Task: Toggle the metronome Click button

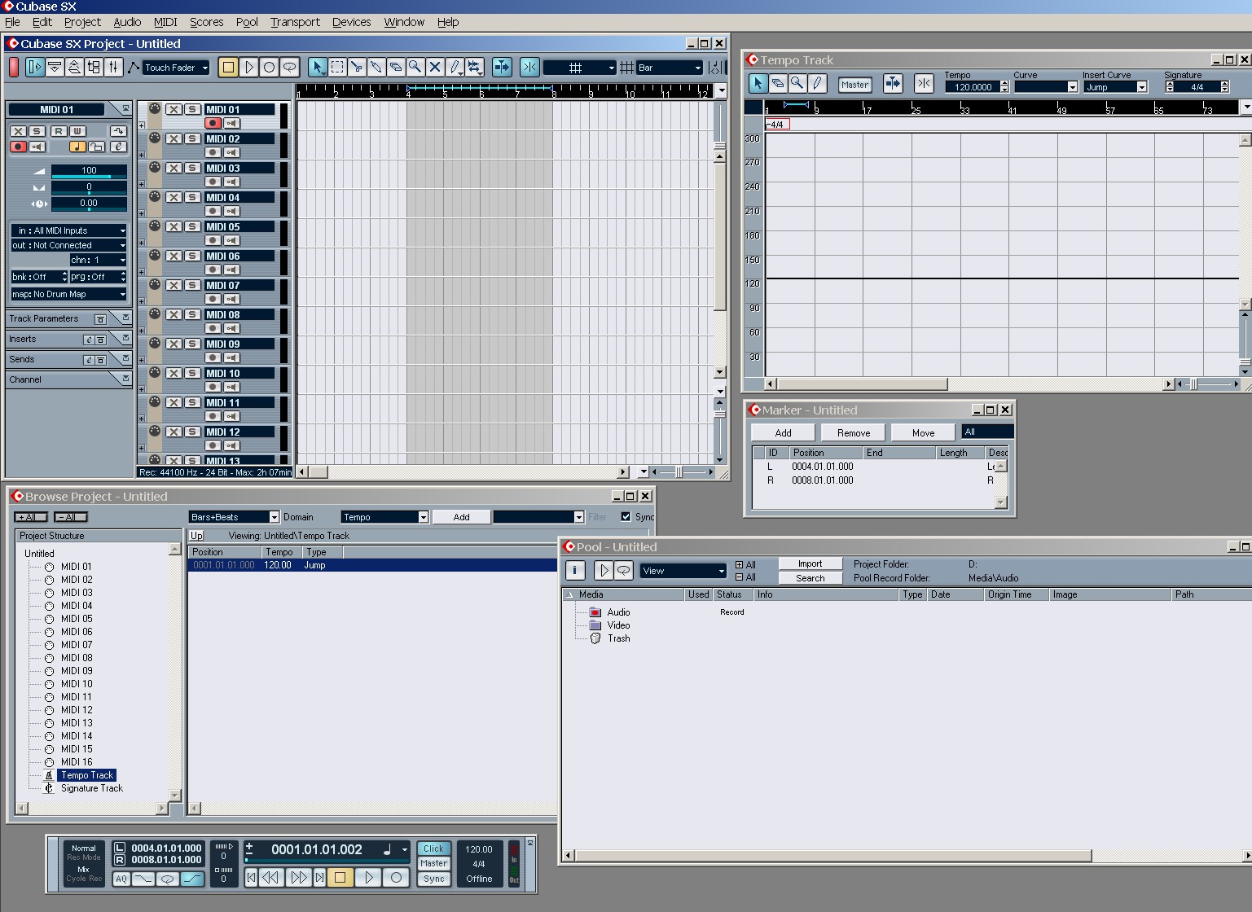Action: [x=433, y=848]
